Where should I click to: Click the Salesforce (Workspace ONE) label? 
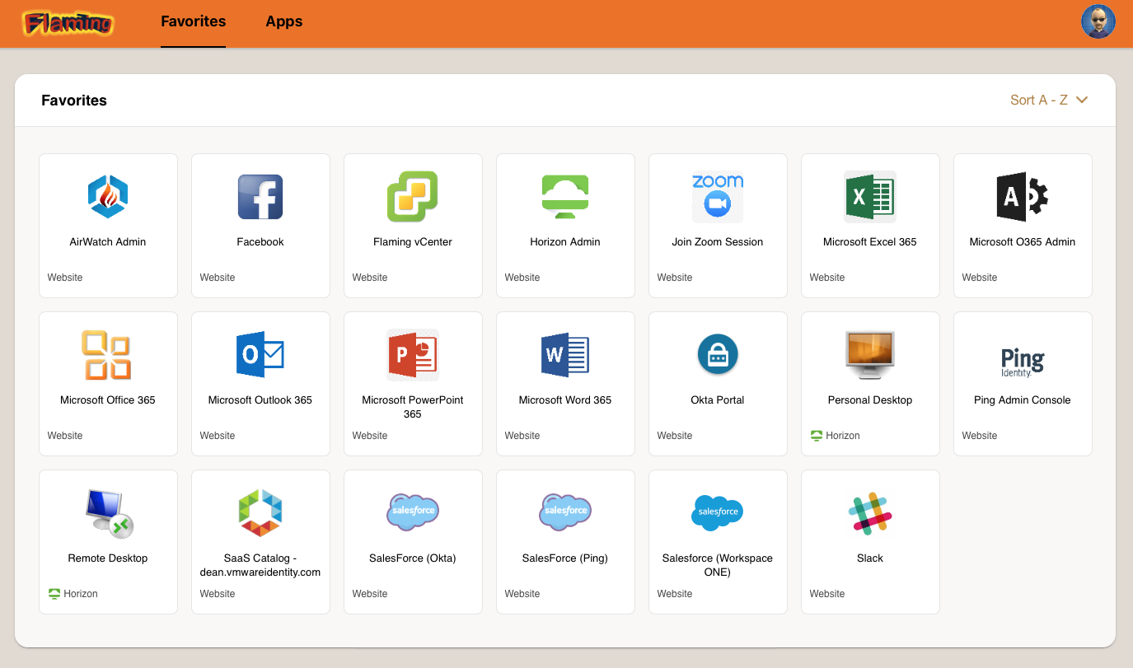coord(718,565)
